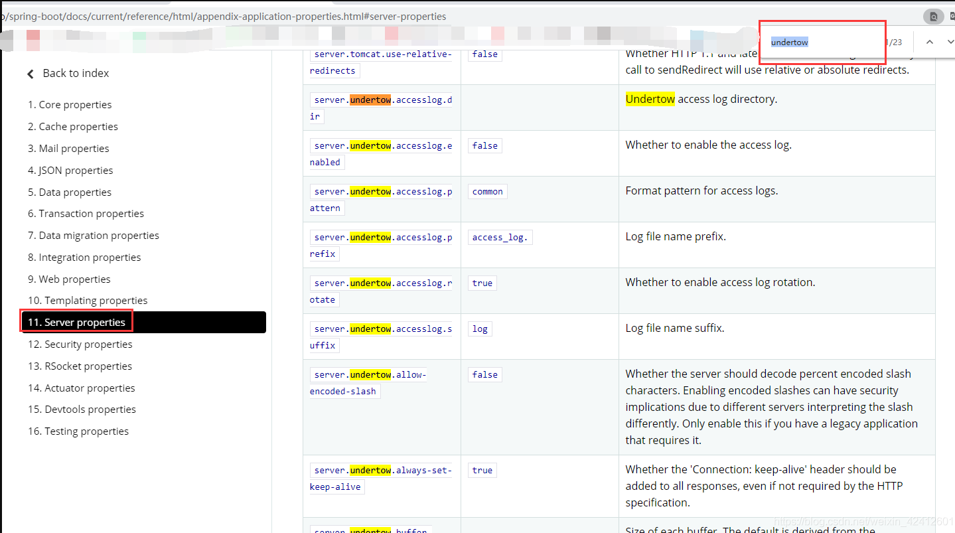Open '9. Web properties'

click(x=69, y=279)
